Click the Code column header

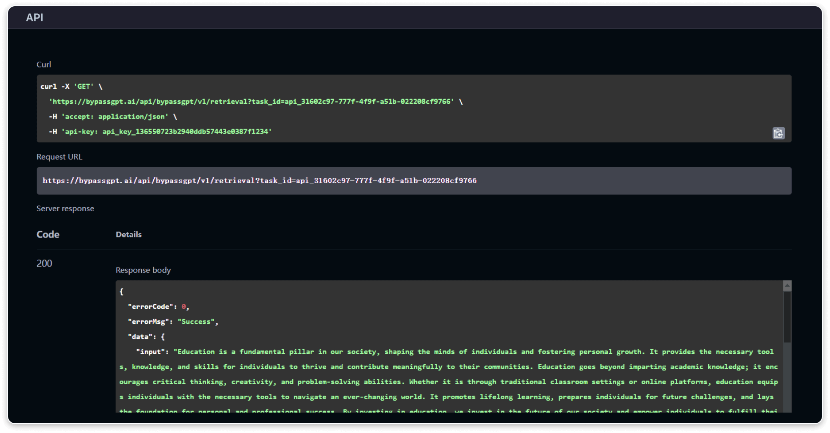coord(48,234)
